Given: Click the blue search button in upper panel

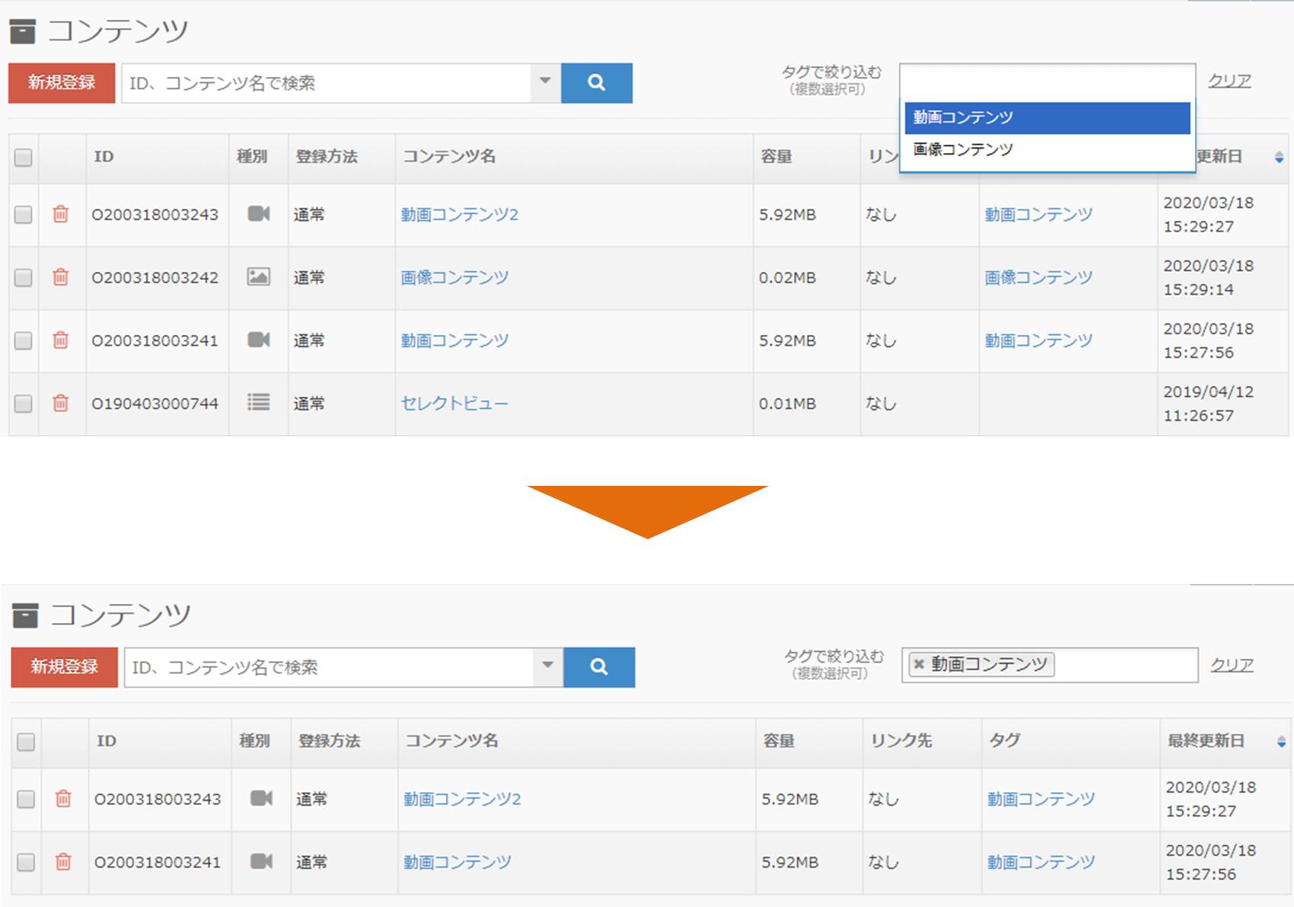Looking at the screenshot, I should point(597,83).
